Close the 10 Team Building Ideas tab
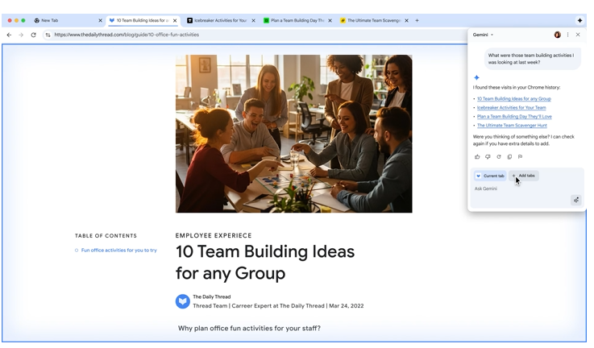 [175, 20]
